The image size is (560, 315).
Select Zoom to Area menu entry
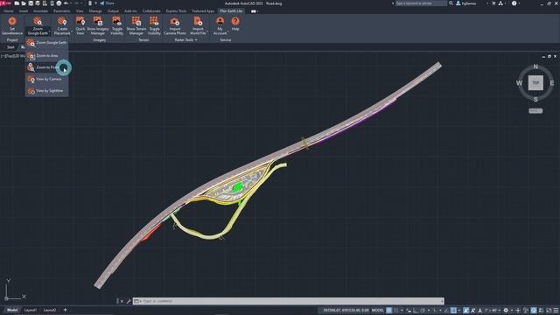pos(46,56)
